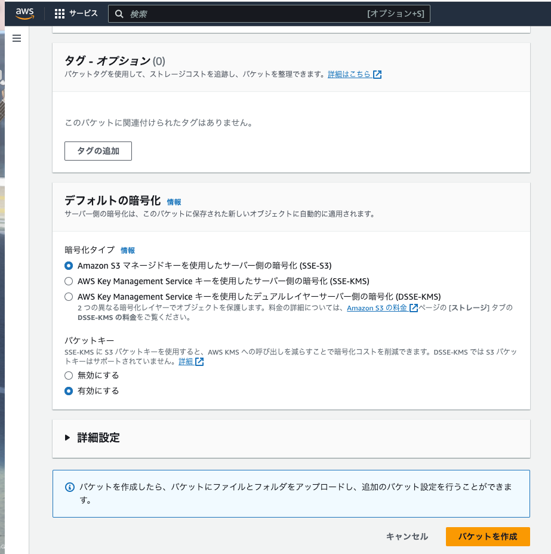Open the services grid icon
The width and height of the screenshot is (551, 554).
pos(59,14)
